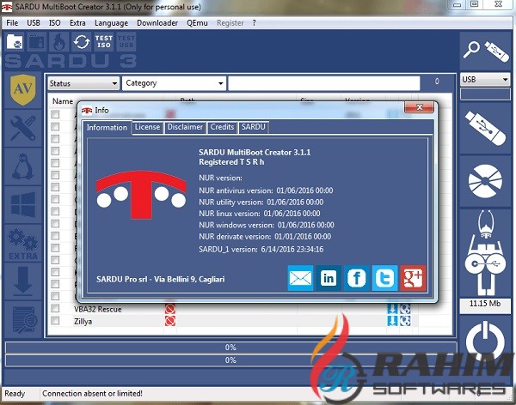Click the red blocked icon in VBA32 Rescue row
This screenshot has height=405, width=516.
[170, 309]
